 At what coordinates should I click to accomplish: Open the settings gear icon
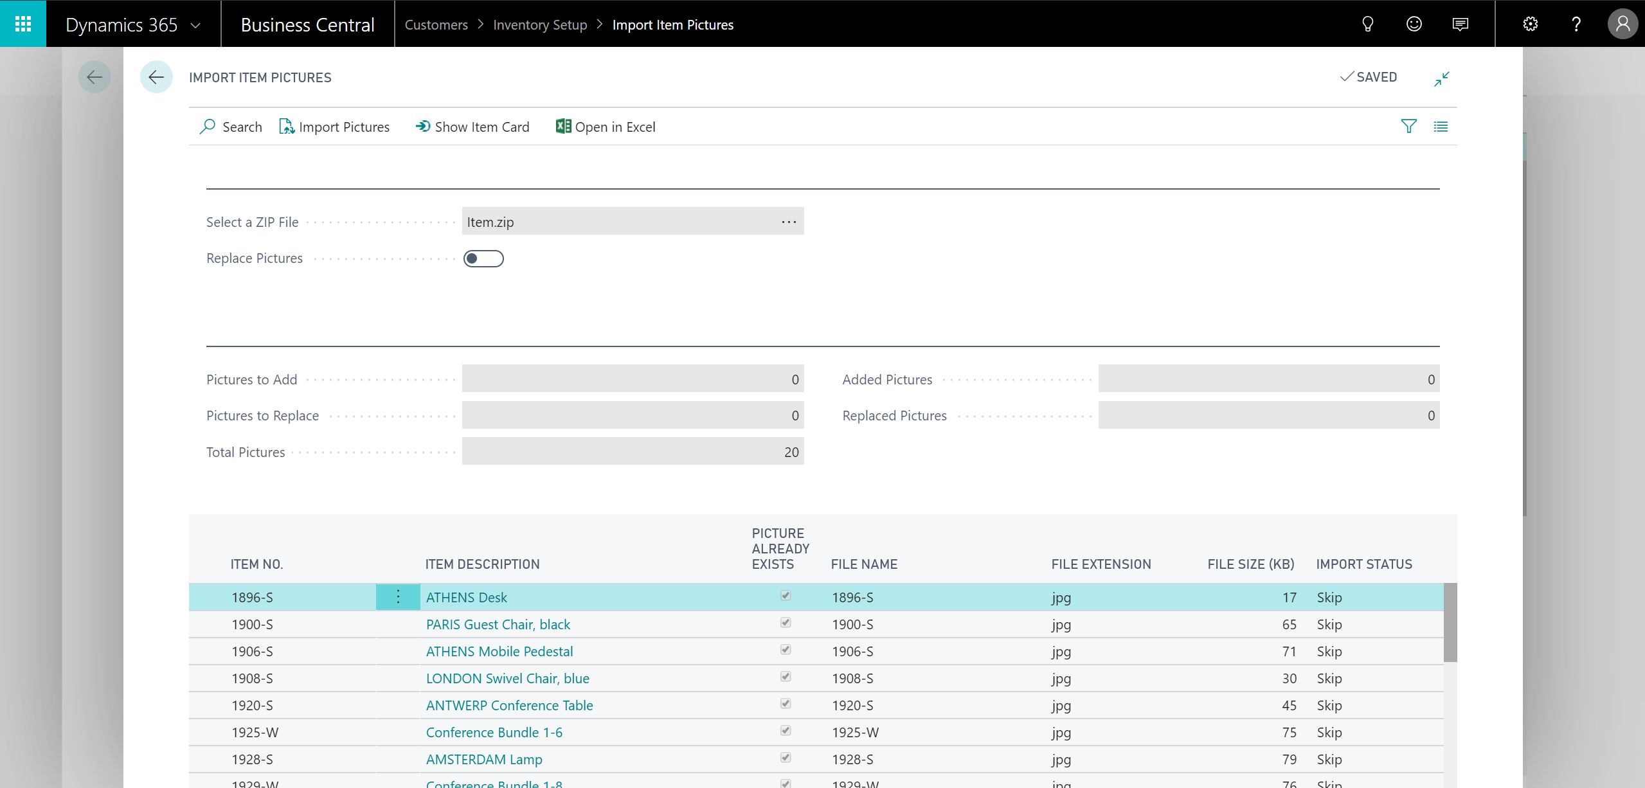tap(1530, 24)
